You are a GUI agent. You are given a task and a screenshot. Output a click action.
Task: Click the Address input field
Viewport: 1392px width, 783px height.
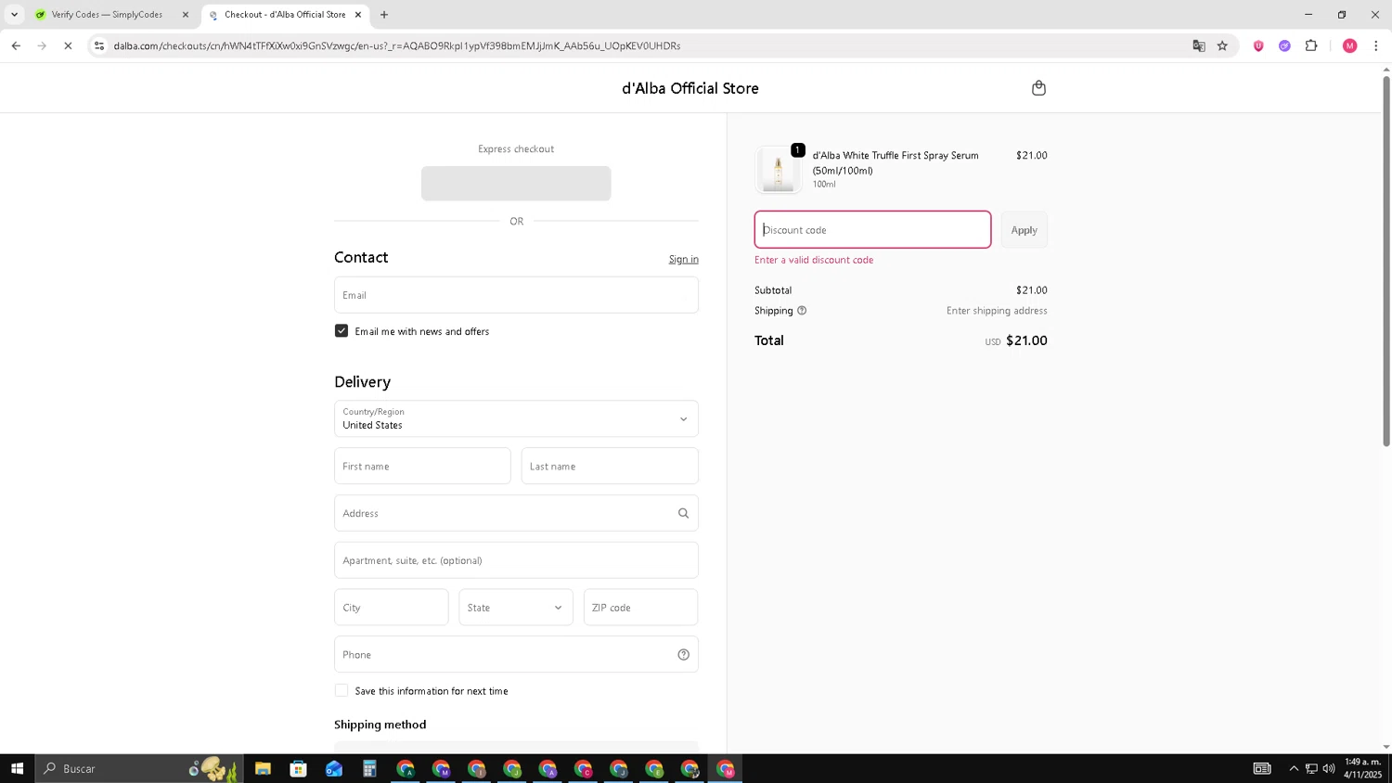click(x=516, y=513)
